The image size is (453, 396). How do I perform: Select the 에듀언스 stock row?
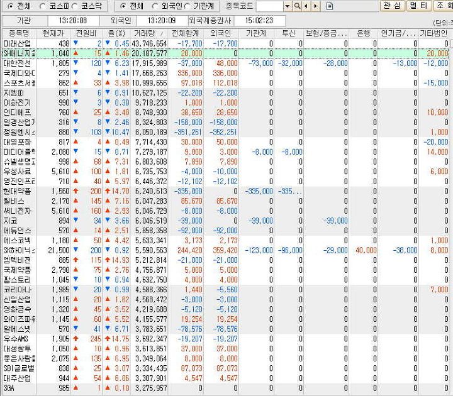point(225,231)
